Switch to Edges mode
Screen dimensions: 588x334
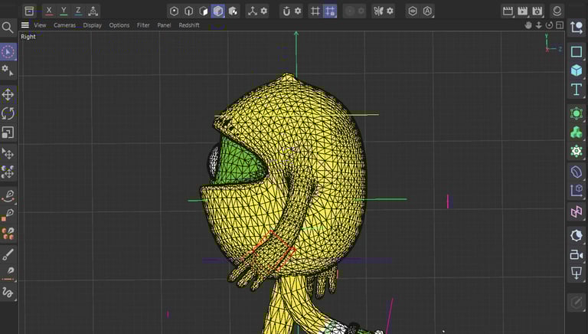pyautogui.click(x=188, y=11)
